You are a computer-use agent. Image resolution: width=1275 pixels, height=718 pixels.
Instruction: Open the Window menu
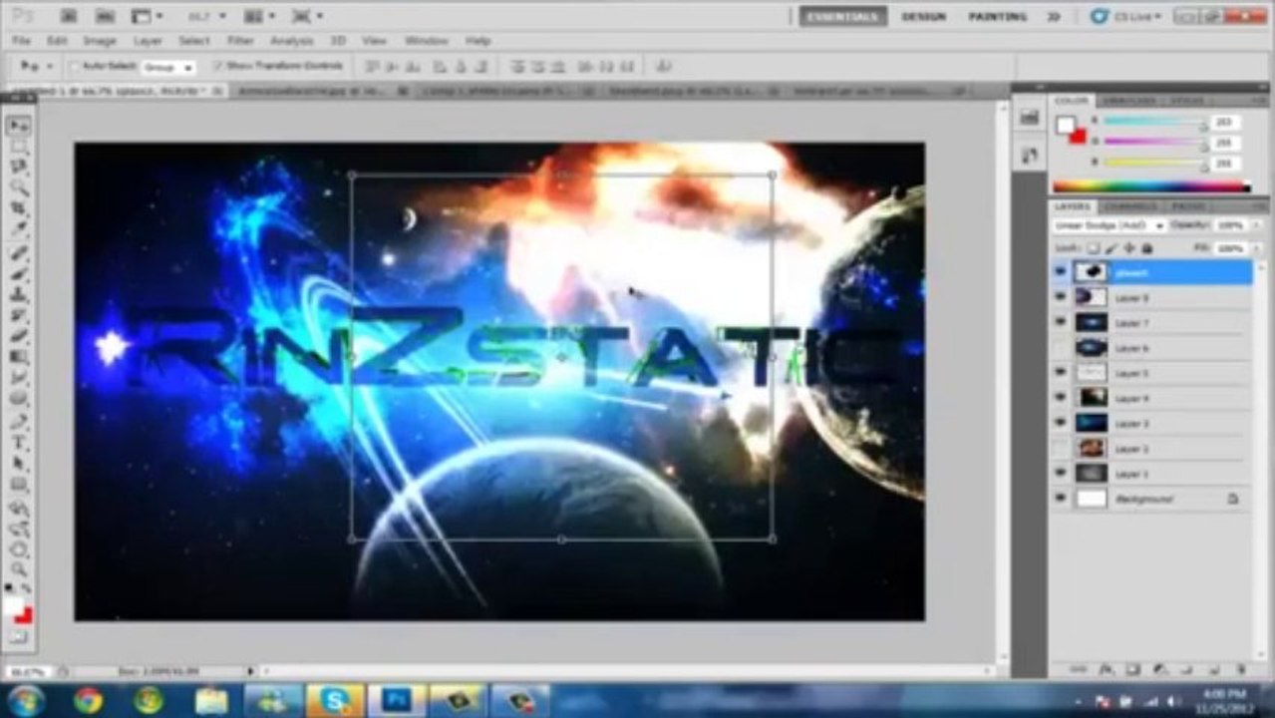coord(426,41)
